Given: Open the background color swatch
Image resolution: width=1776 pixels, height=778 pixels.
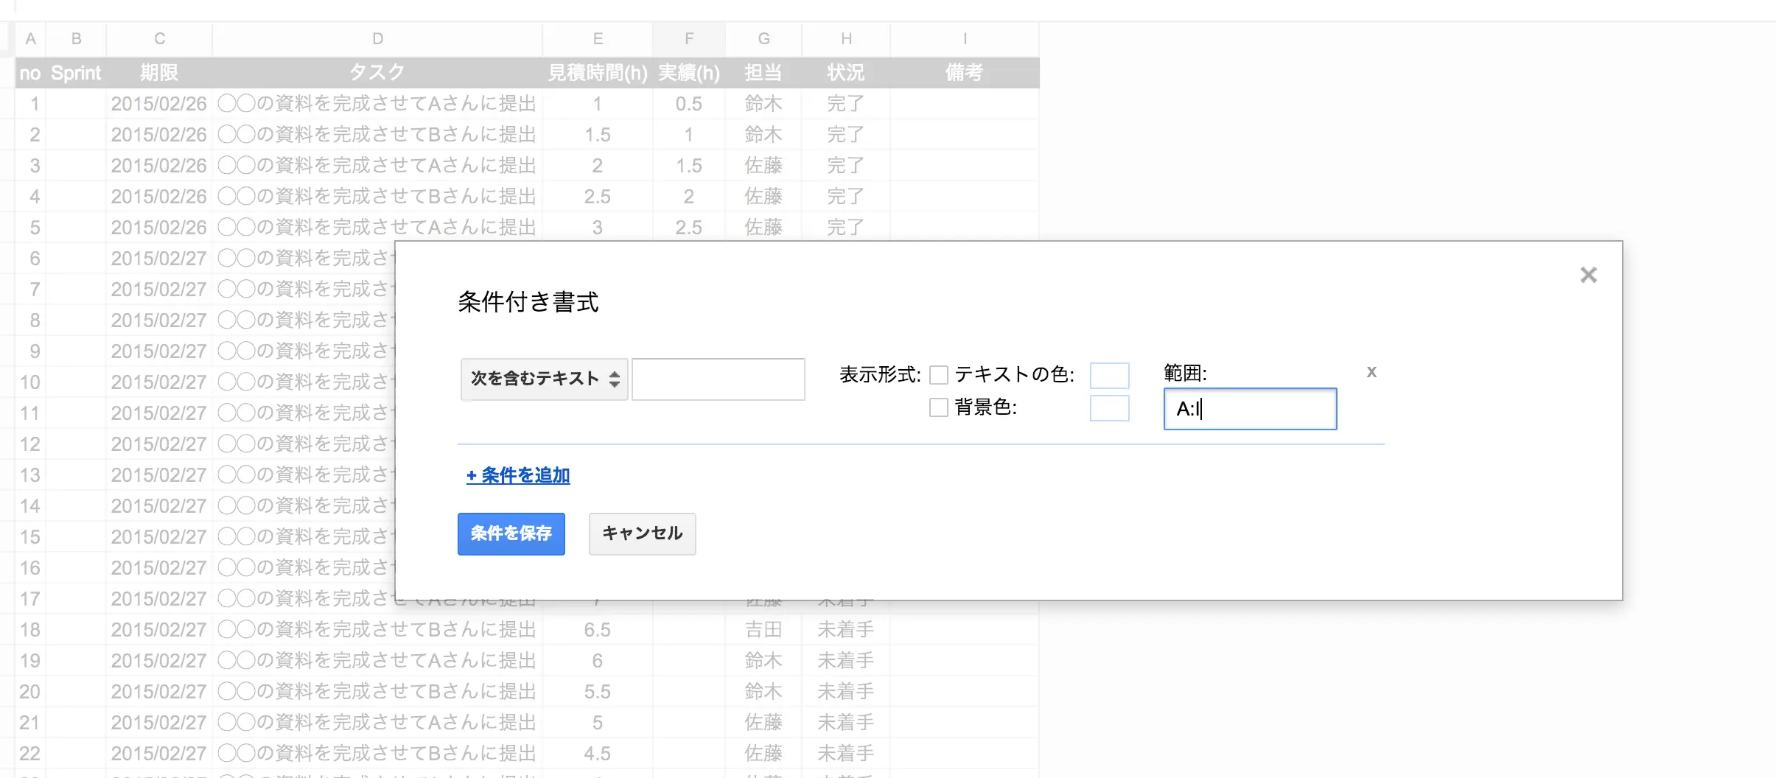Looking at the screenshot, I should click(x=1109, y=408).
